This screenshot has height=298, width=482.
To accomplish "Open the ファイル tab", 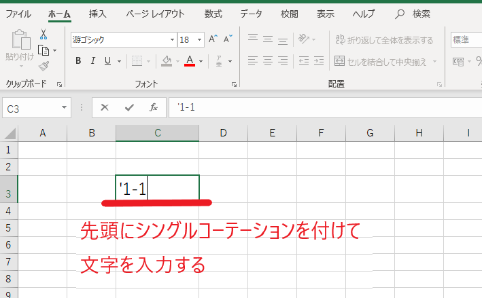I will coord(18,14).
